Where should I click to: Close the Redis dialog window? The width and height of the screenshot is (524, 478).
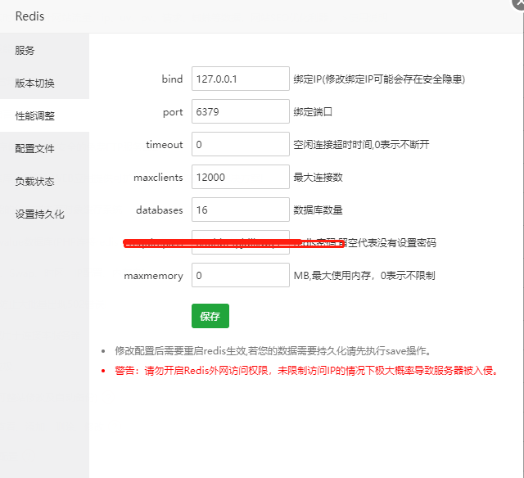tap(519, 2)
